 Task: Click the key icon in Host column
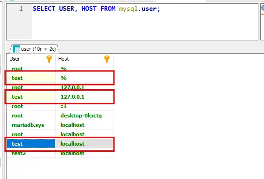107,59
